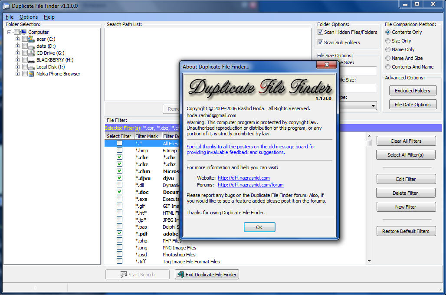Uncheck the *.pdf filter checkbox
The width and height of the screenshot is (446, 295).
119,233
